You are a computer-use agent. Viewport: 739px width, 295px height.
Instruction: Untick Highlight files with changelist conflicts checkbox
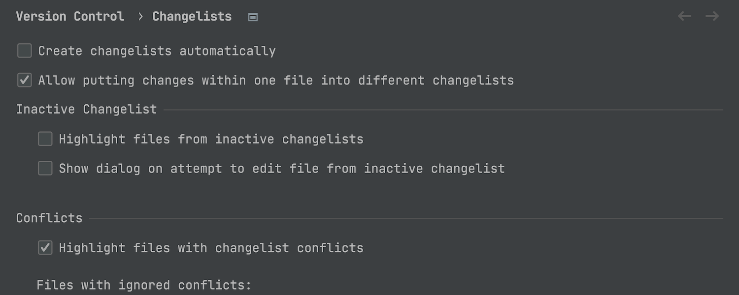(x=45, y=248)
